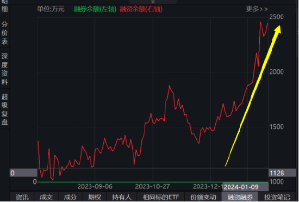Screen dimensions: 299x202
Task: Select the 成分 tab
Action: 70,197
